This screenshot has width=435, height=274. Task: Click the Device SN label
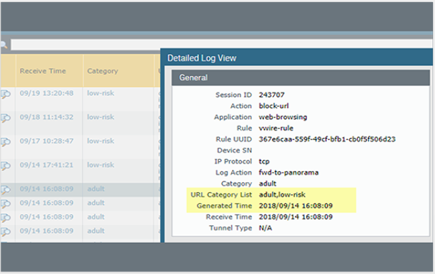(235, 150)
